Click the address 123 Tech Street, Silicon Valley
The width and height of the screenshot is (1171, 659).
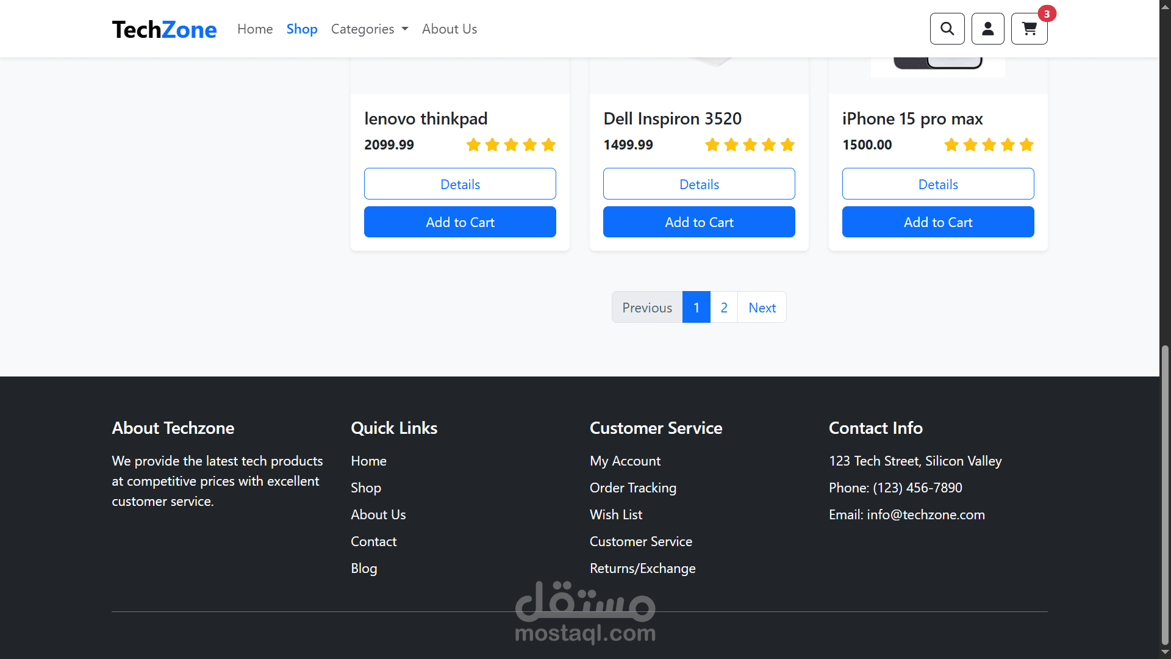tap(915, 461)
